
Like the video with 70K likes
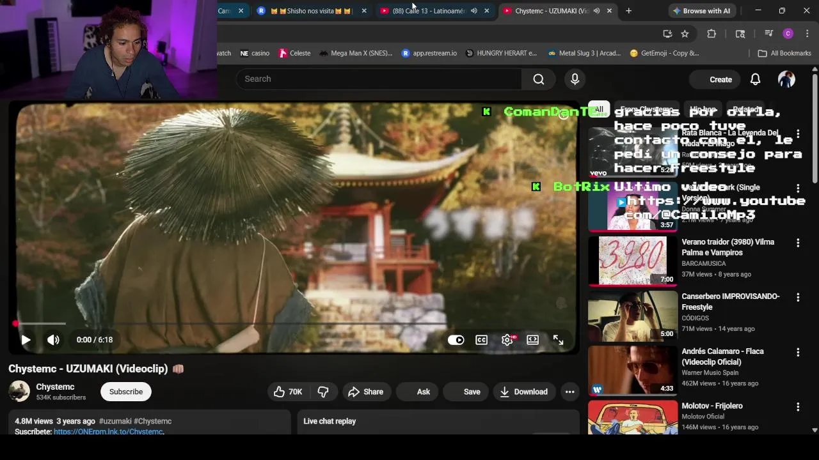pos(288,392)
